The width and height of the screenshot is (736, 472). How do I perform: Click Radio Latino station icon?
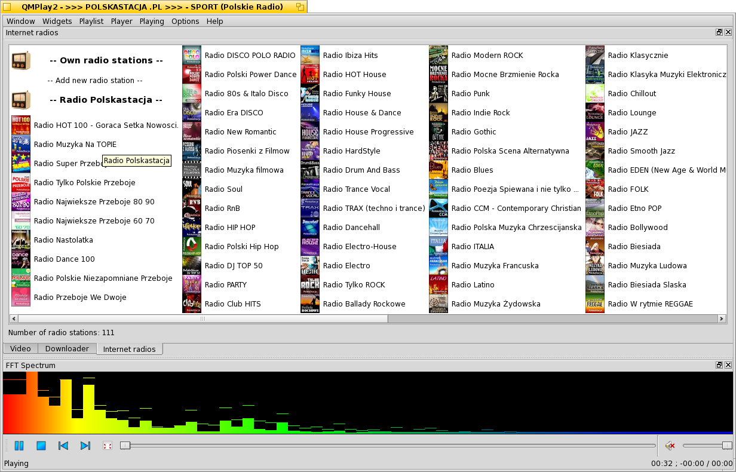(x=438, y=284)
